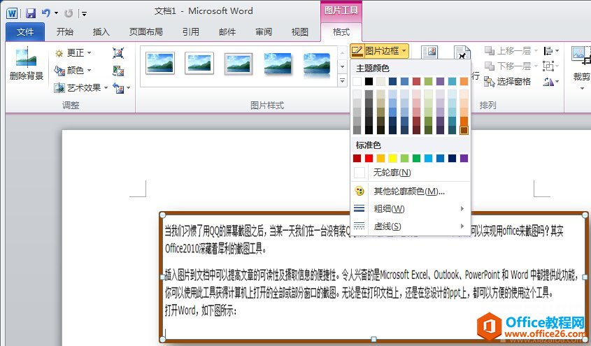This screenshot has width=591, height=346.
Task: Expand the full picture styles gallery
Action: 342,80
